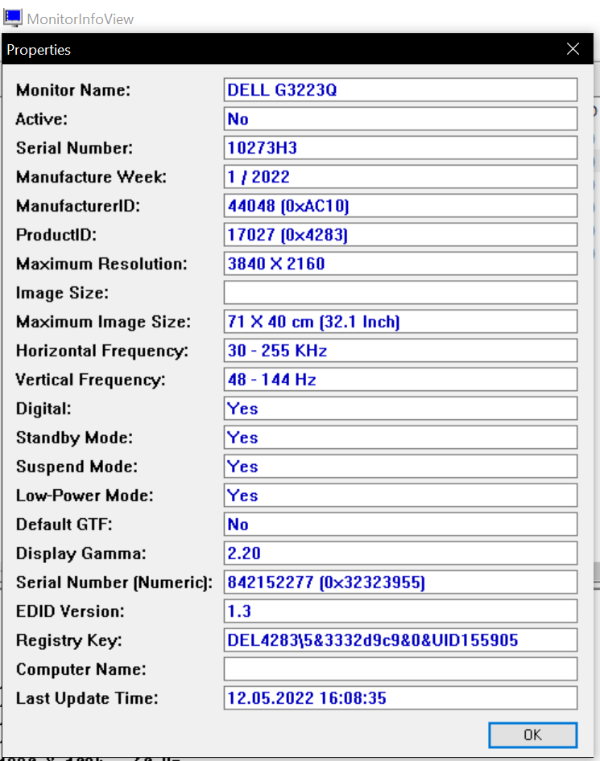Click the Horizontal Frequency: label
This screenshot has height=761, width=600.
pyautogui.click(x=102, y=351)
